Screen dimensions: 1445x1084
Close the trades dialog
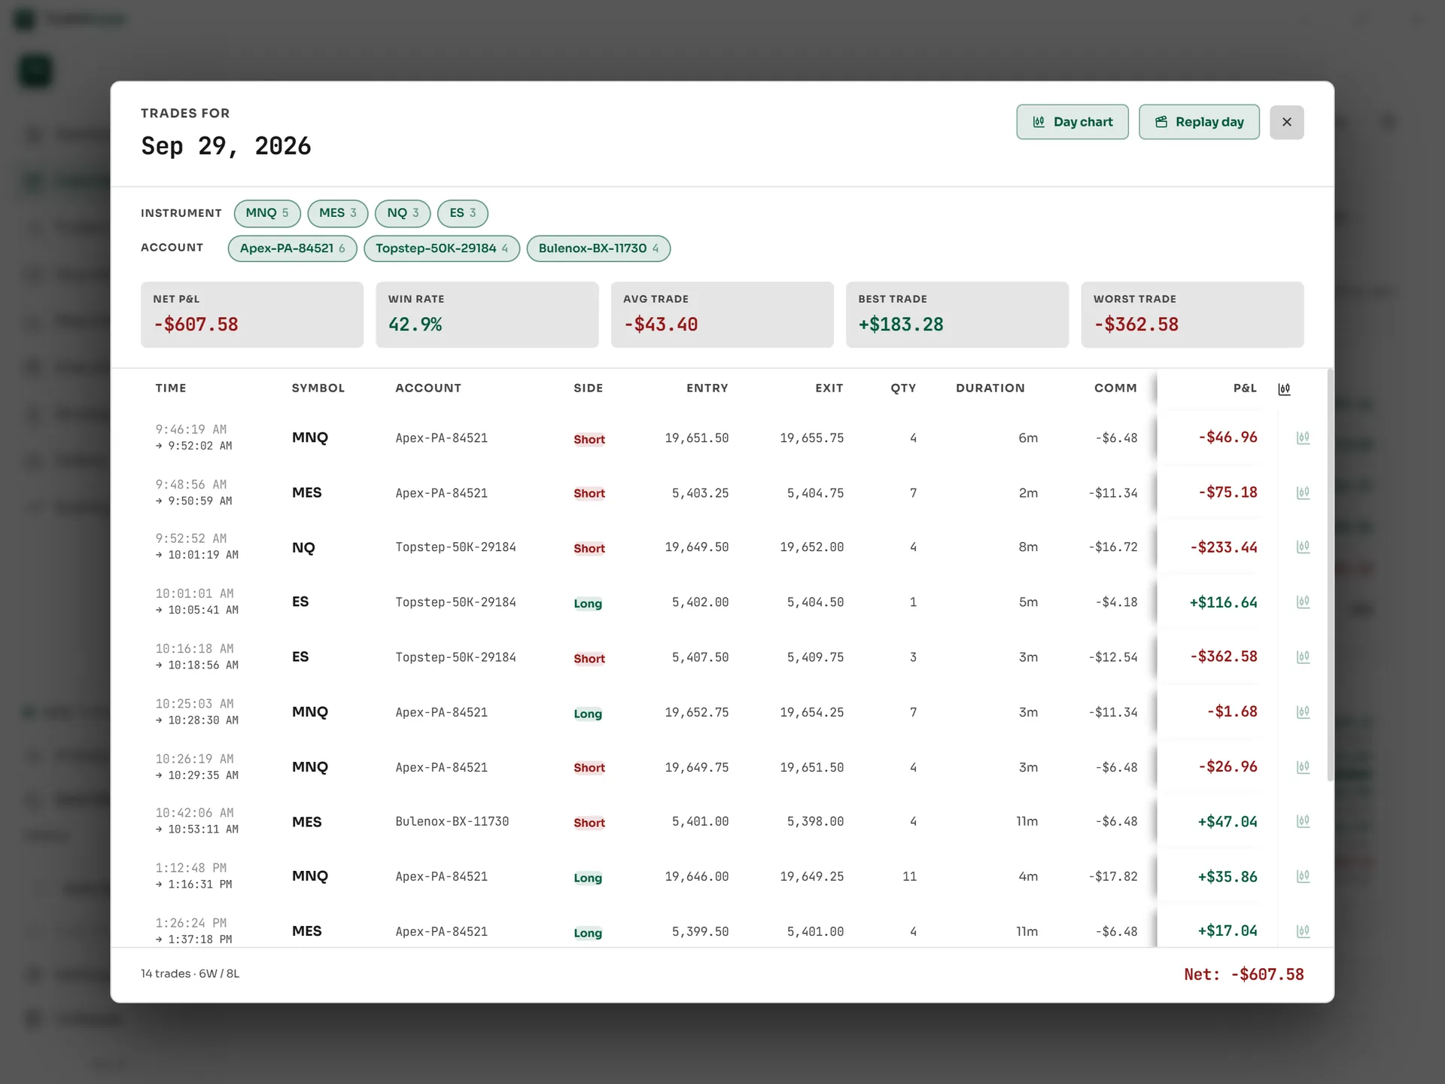click(1286, 122)
